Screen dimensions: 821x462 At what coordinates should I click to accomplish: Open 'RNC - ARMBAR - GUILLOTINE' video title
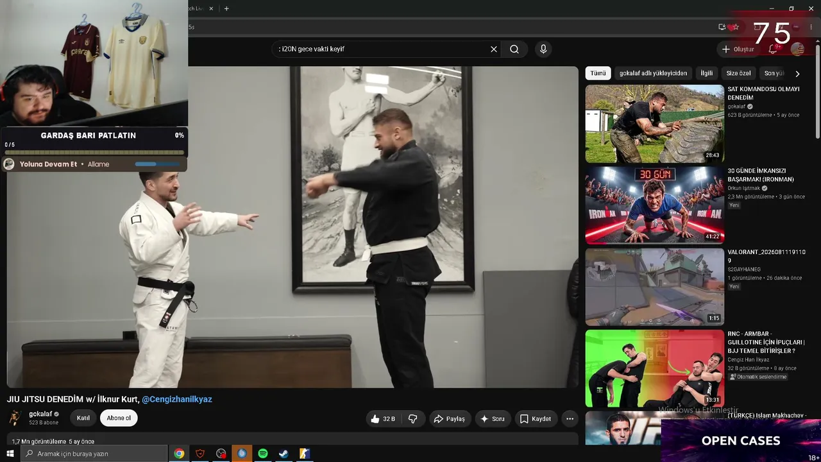766,343
